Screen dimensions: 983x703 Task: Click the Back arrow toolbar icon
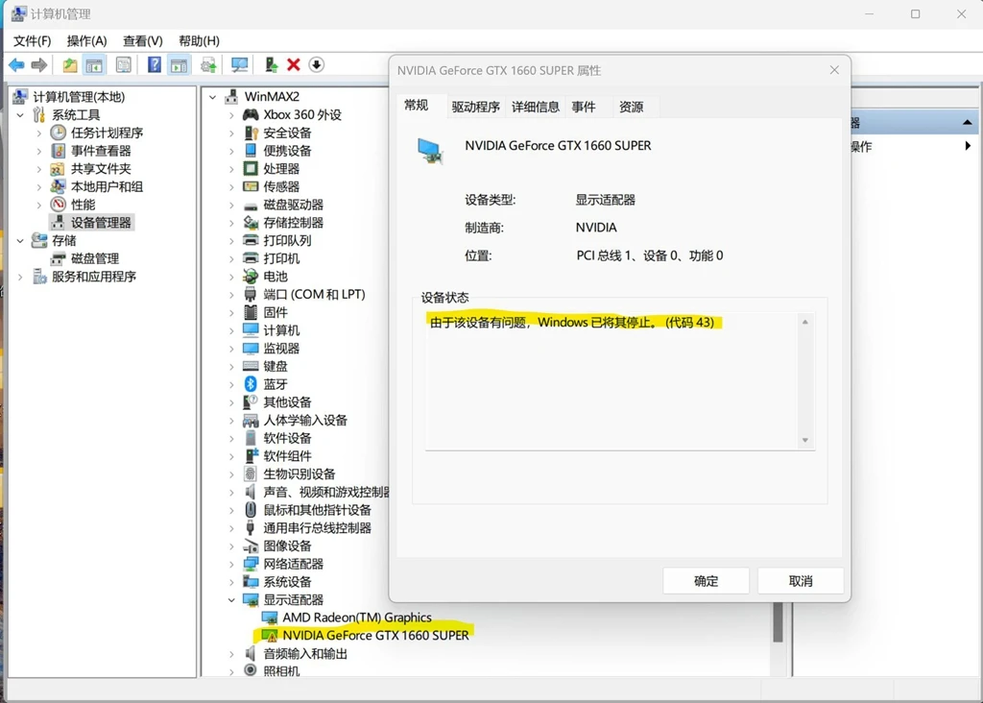pyautogui.click(x=17, y=64)
